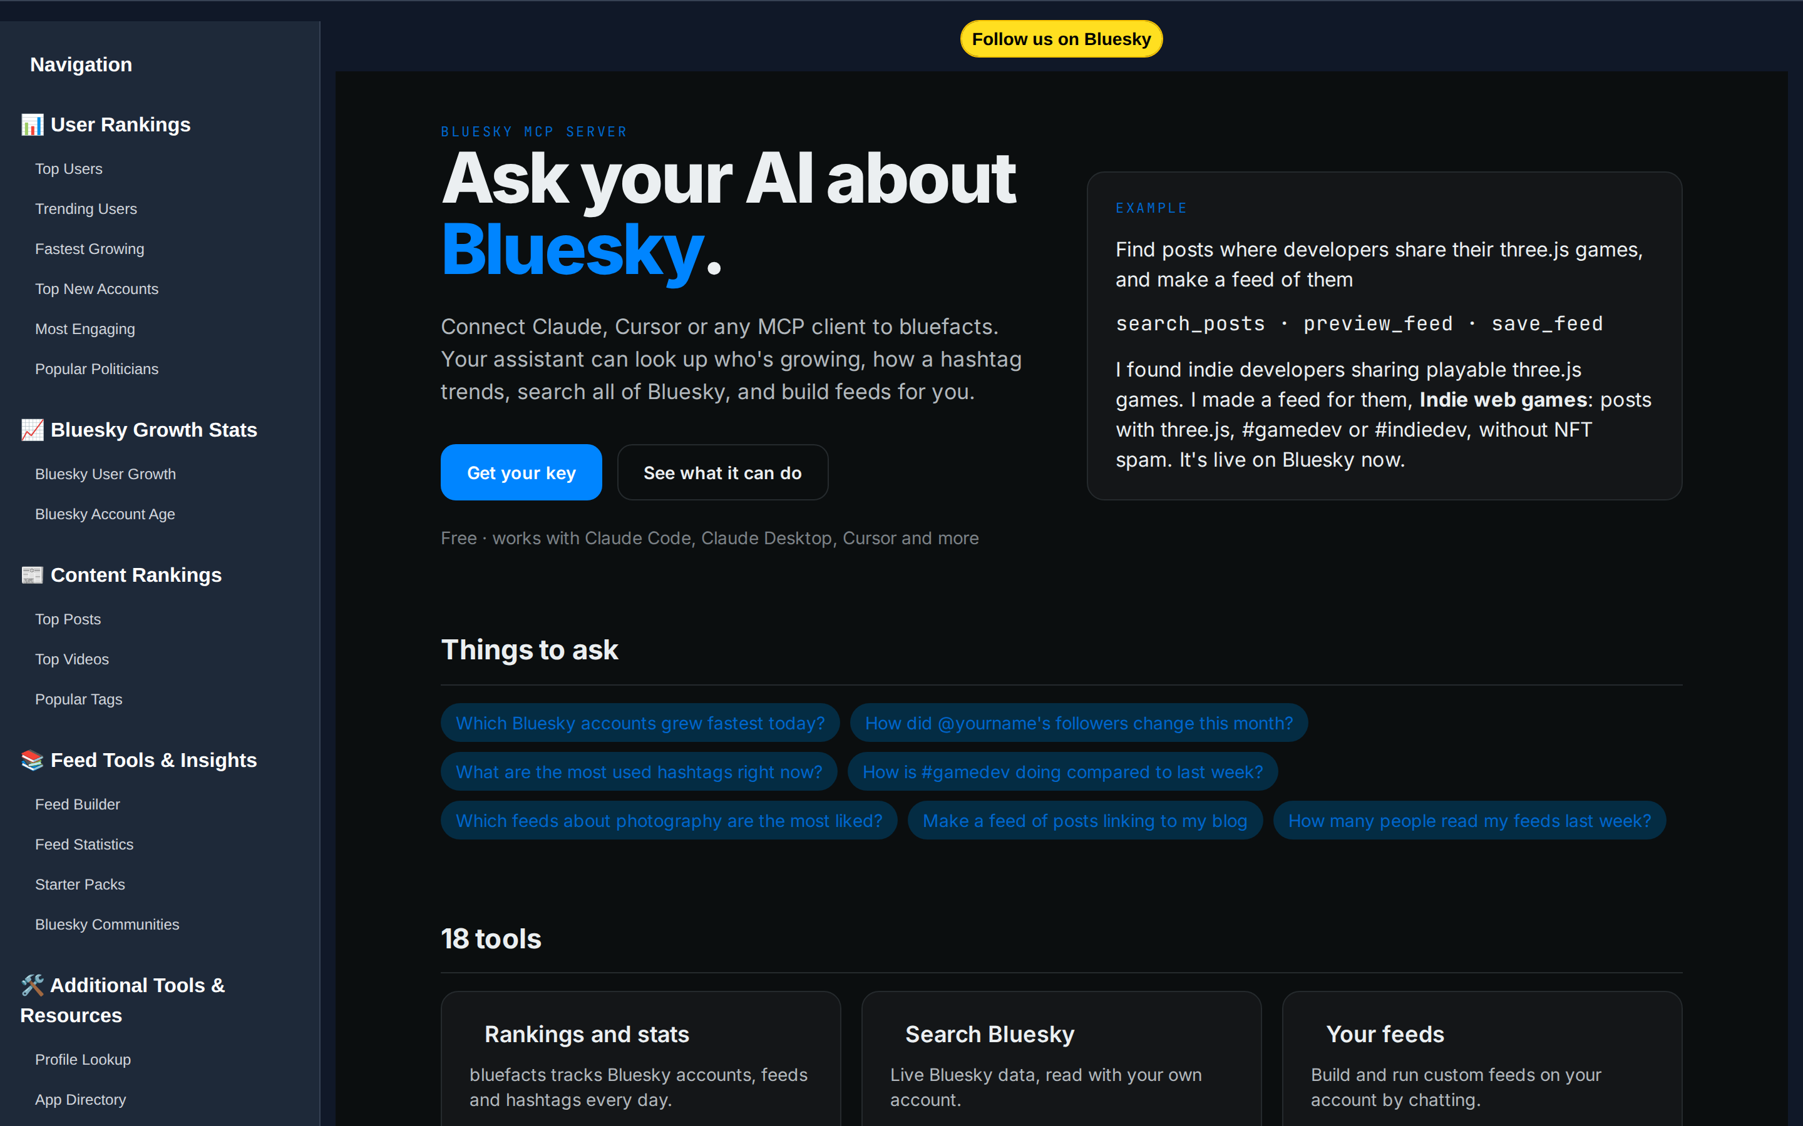Image resolution: width=1803 pixels, height=1126 pixels.
Task: Click the User Rankings bar chart icon
Action: tap(32, 124)
